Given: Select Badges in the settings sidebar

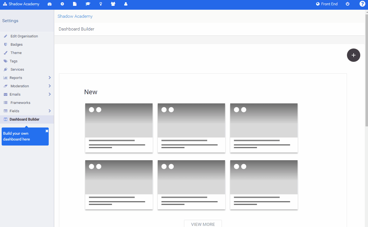Looking at the screenshot, I should tap(17, 44).
